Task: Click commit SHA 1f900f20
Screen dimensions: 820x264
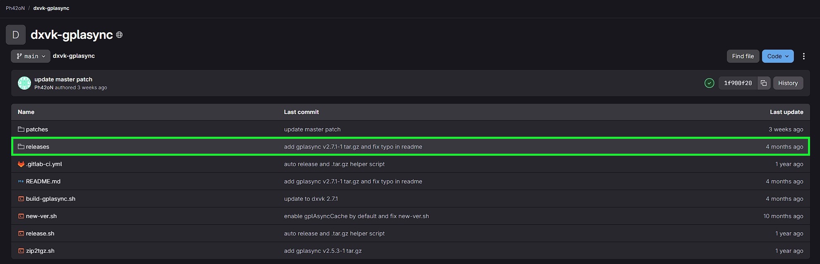Action: click(738, 83)
